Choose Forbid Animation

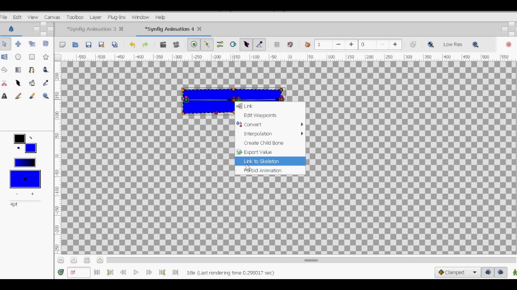click(x=270, y=170)
